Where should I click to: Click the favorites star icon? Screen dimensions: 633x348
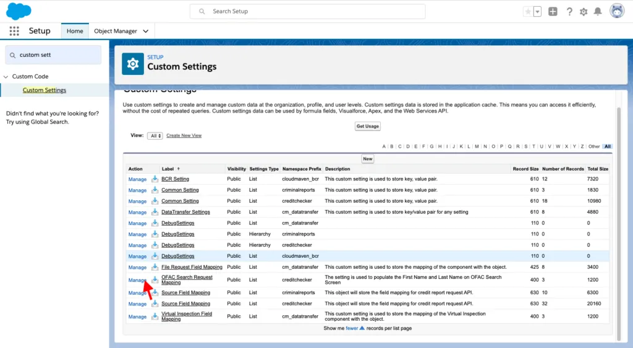(x=528, y=12)
